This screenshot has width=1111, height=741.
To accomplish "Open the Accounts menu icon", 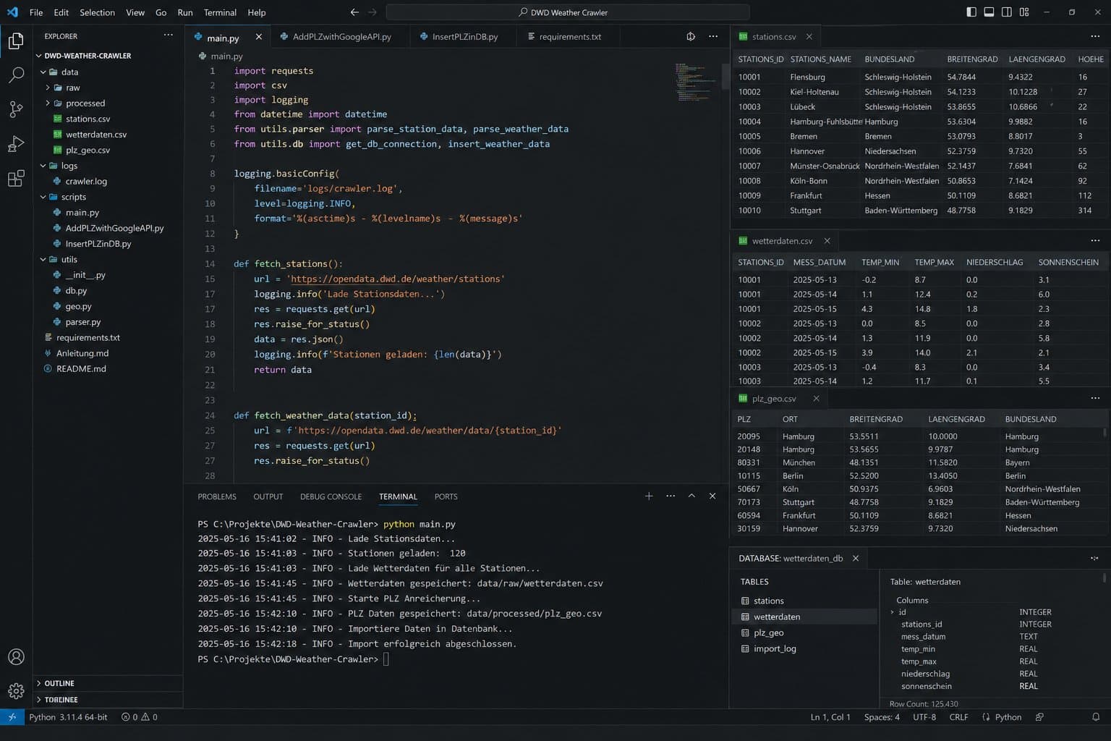I will point(16,657).
